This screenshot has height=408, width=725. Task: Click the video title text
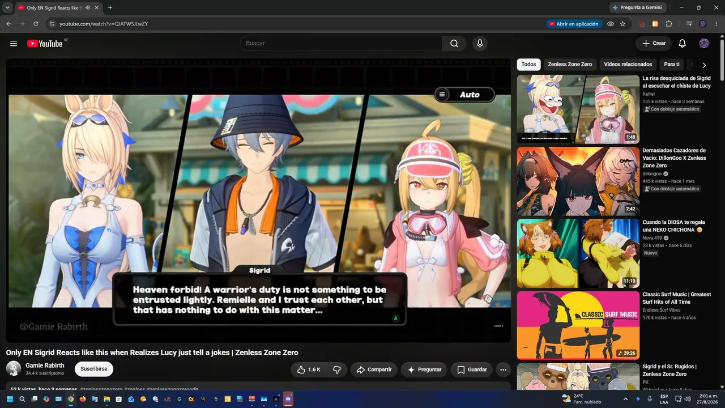point(152,352)
